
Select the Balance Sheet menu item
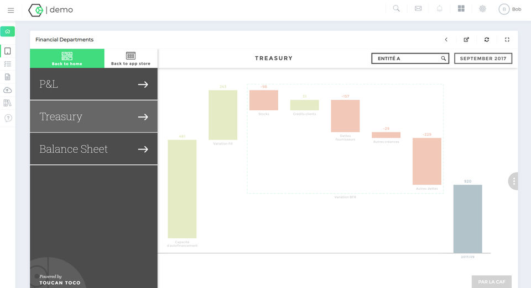point(93,149)
